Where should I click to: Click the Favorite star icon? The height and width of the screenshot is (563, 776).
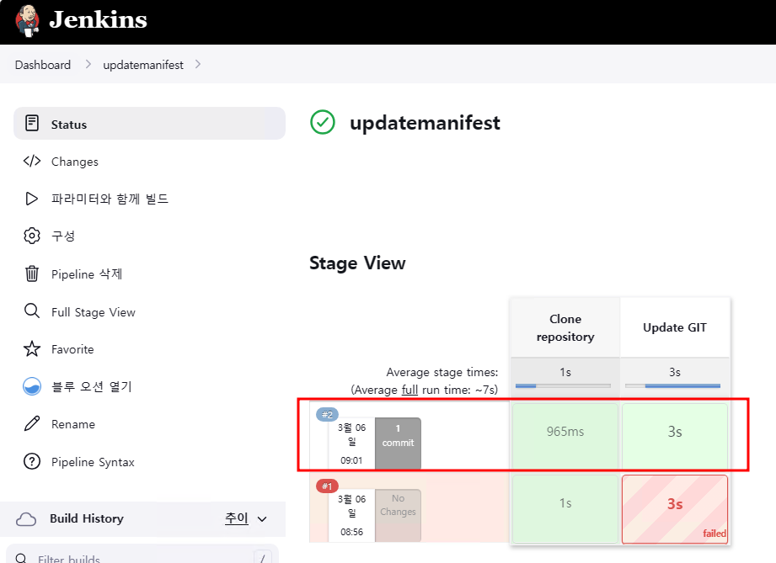tap(32, 349)
